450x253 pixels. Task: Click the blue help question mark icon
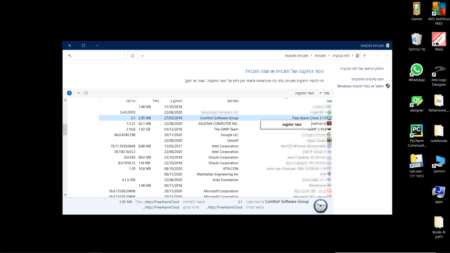coord(69,93)
